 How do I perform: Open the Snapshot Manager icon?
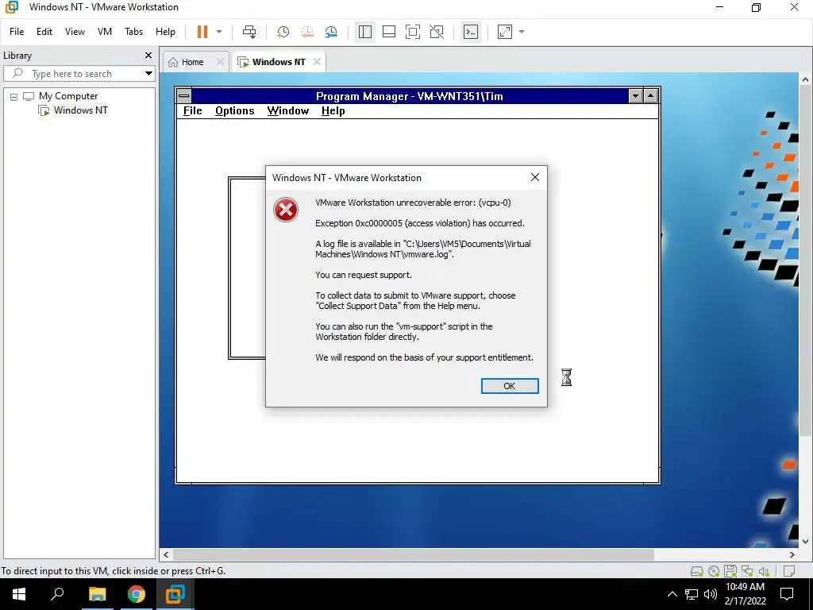pos(331,32)
